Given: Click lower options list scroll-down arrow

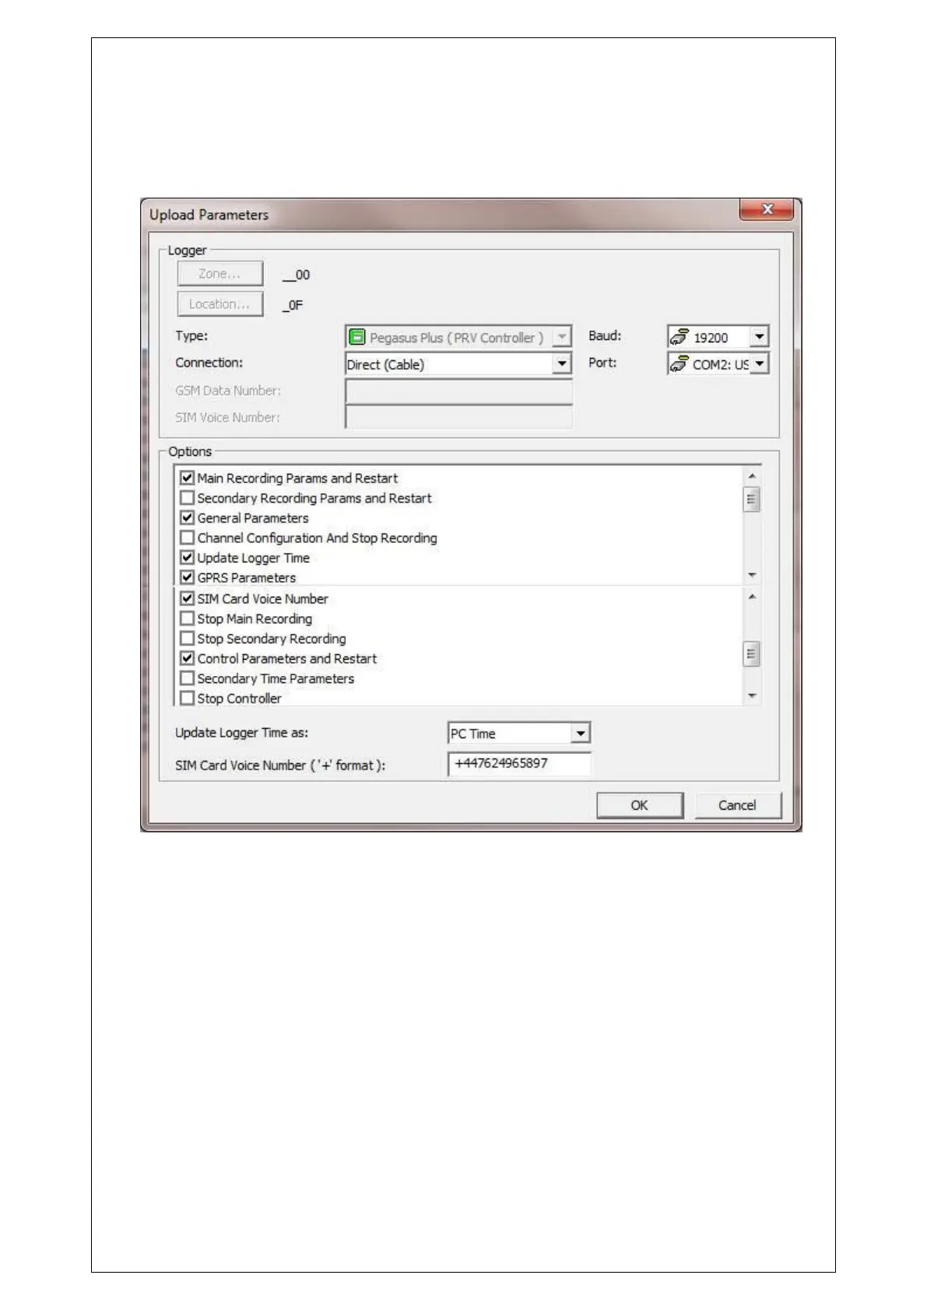Looking at the screenshot, I should pyautogui.click(x=752, y=695).
